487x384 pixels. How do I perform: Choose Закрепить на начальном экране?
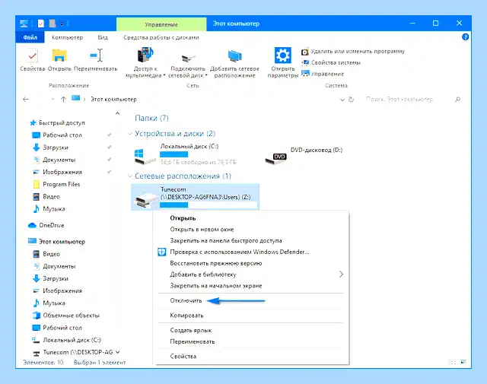pos(216,286)
